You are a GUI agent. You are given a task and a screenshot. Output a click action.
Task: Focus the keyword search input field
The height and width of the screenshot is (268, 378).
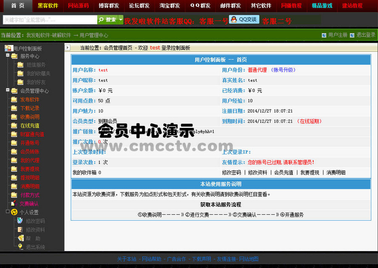click(x=50, y=20)
